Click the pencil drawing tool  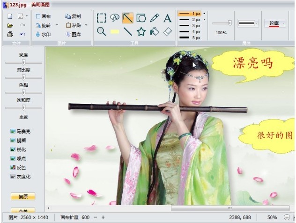click(x=154, y=18)
